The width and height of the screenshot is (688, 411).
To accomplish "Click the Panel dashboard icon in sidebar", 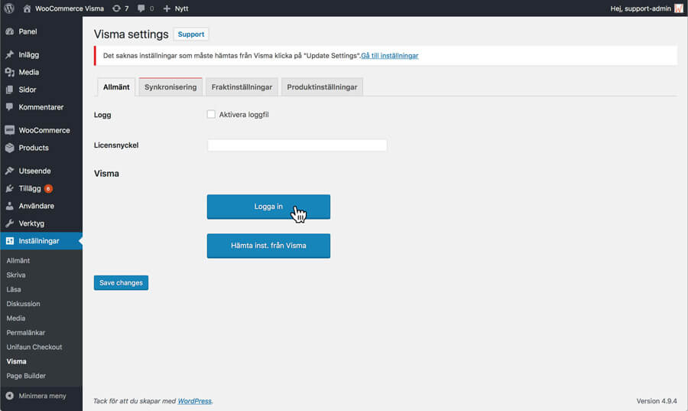I will coord(10,32).
